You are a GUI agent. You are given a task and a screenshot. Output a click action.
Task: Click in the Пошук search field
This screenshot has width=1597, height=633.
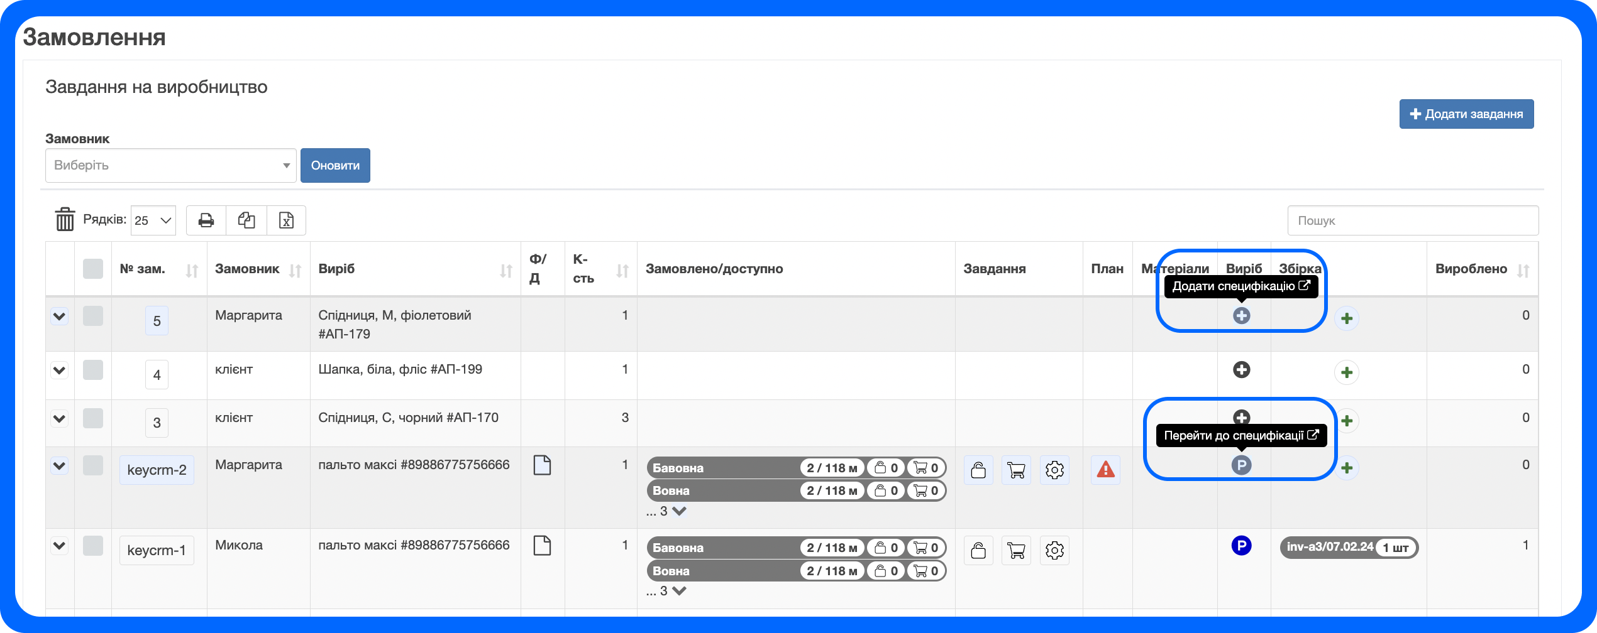1412,220
